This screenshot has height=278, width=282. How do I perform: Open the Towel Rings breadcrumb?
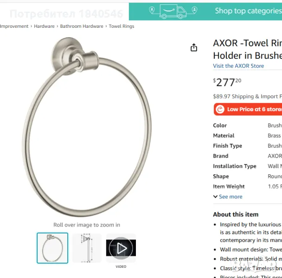(x=122, y=26)
